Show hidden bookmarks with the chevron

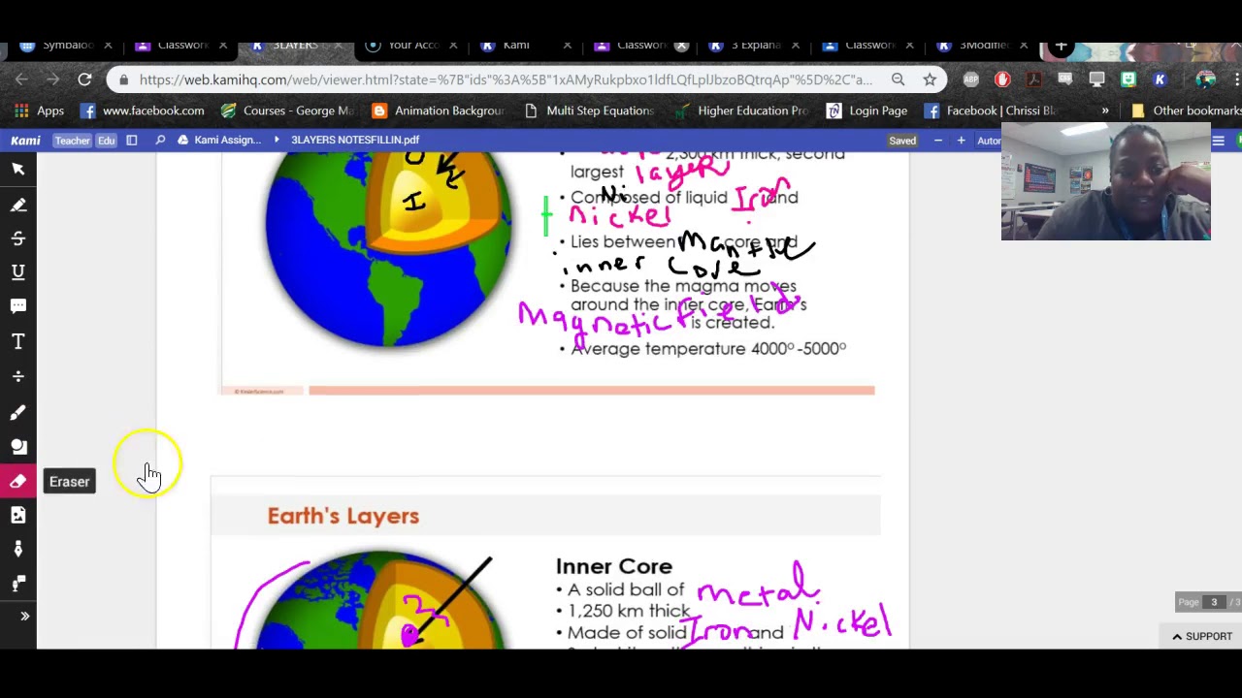click(1104, 111)
